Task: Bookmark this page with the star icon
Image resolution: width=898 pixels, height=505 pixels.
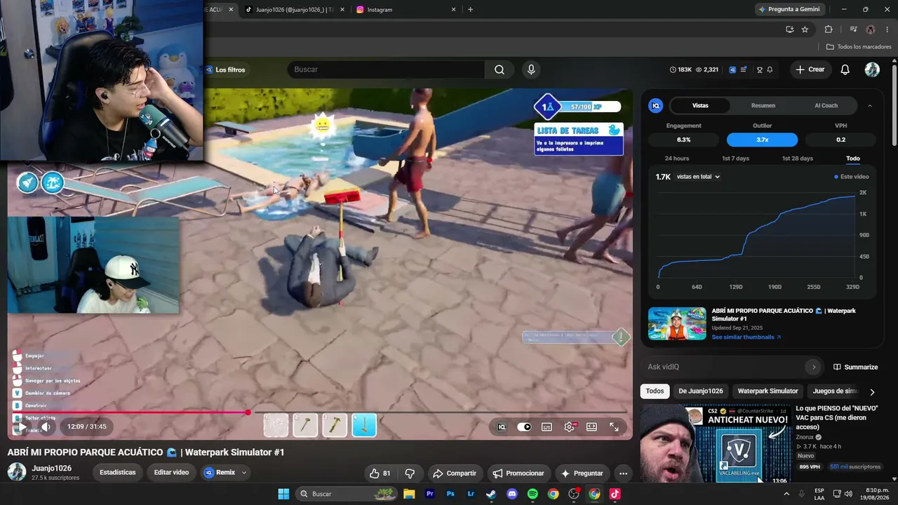Action: point(805,29)
